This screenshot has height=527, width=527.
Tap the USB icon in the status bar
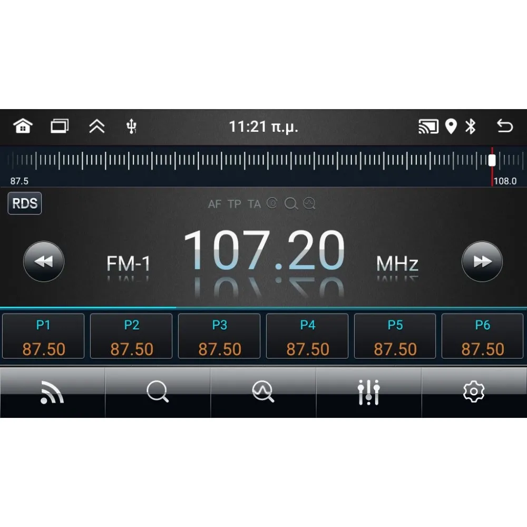131,126
